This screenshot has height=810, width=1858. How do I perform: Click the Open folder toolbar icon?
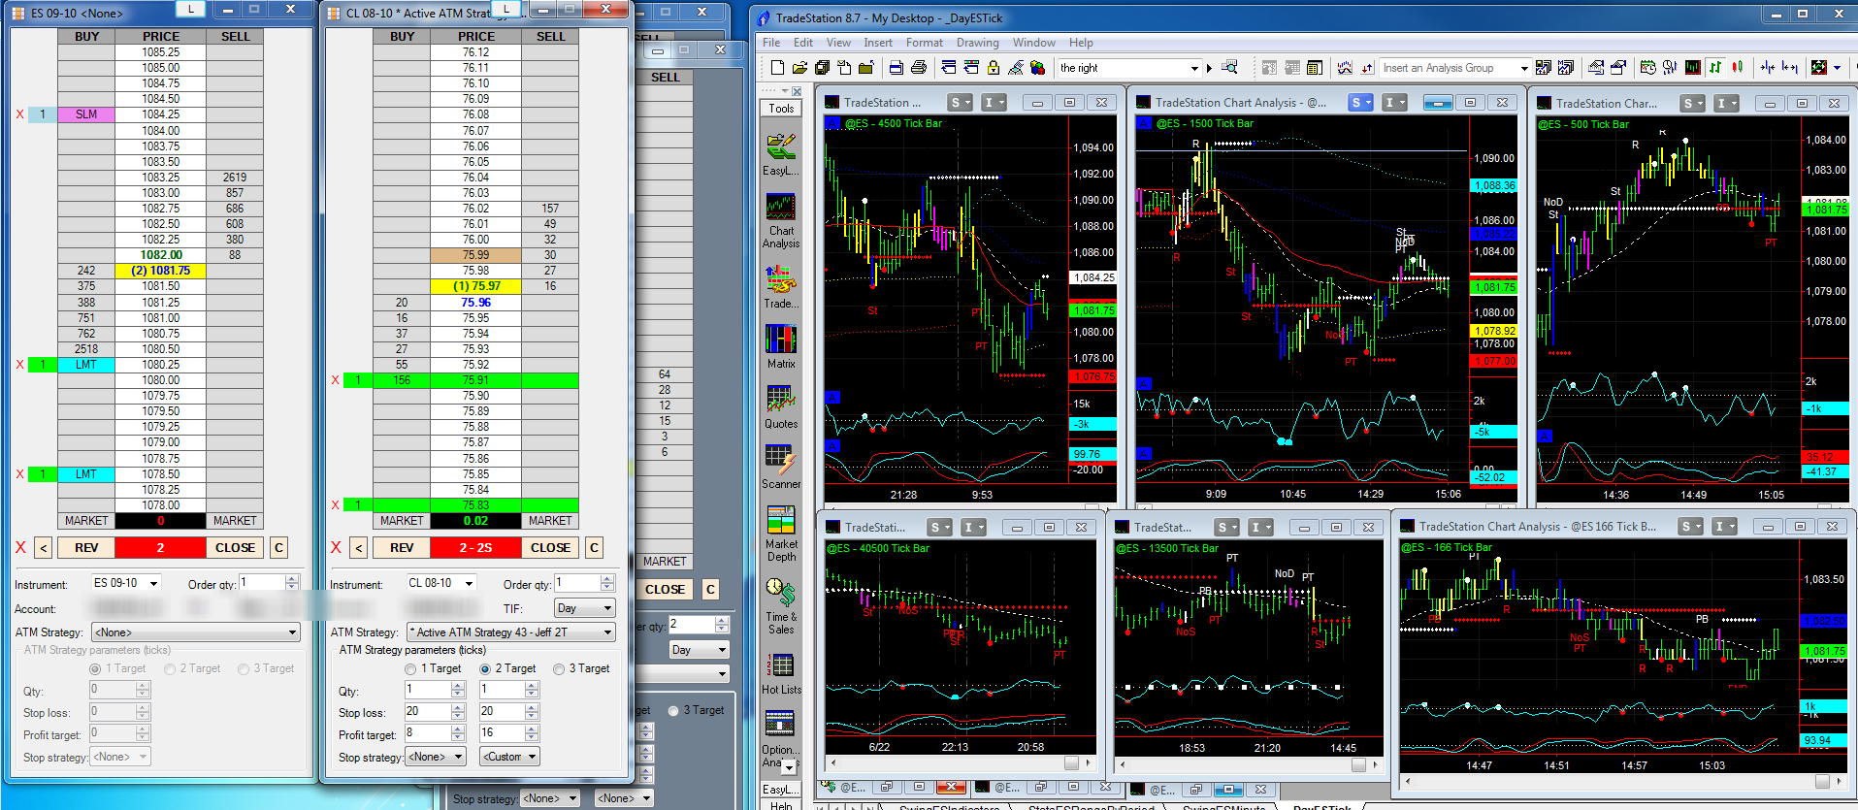coord(799,68)
